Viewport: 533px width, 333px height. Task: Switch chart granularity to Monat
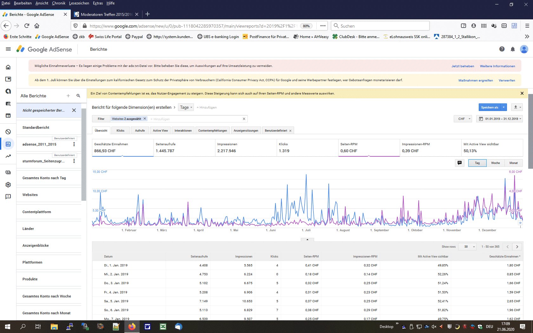[x=513, y=163]
